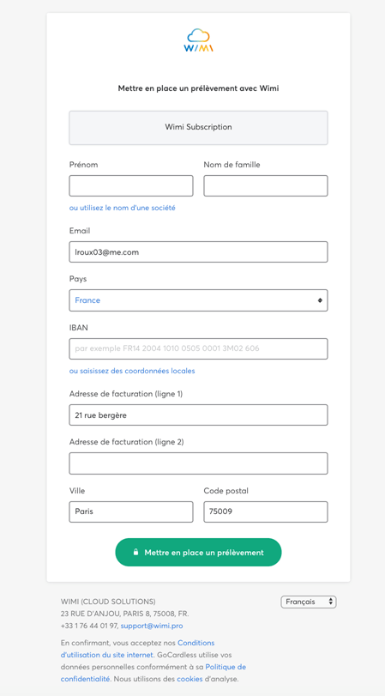Image resolution: width=385 pixels, height=696 pixels.
Task: Open Conditions d'utilisation du site internet link
Action: (137, 649)
